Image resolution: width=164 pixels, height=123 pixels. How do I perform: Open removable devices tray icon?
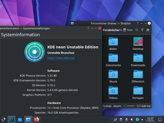(126, 119)
